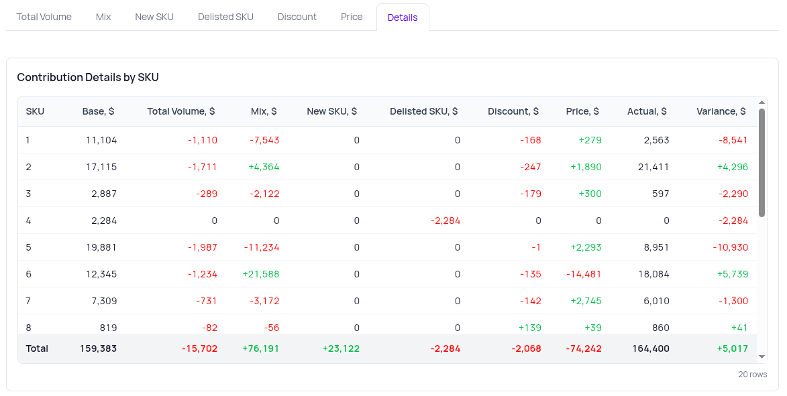Go to the Discount tab
The width and height of the screenshot is (787, 396).
pos(297,17)
